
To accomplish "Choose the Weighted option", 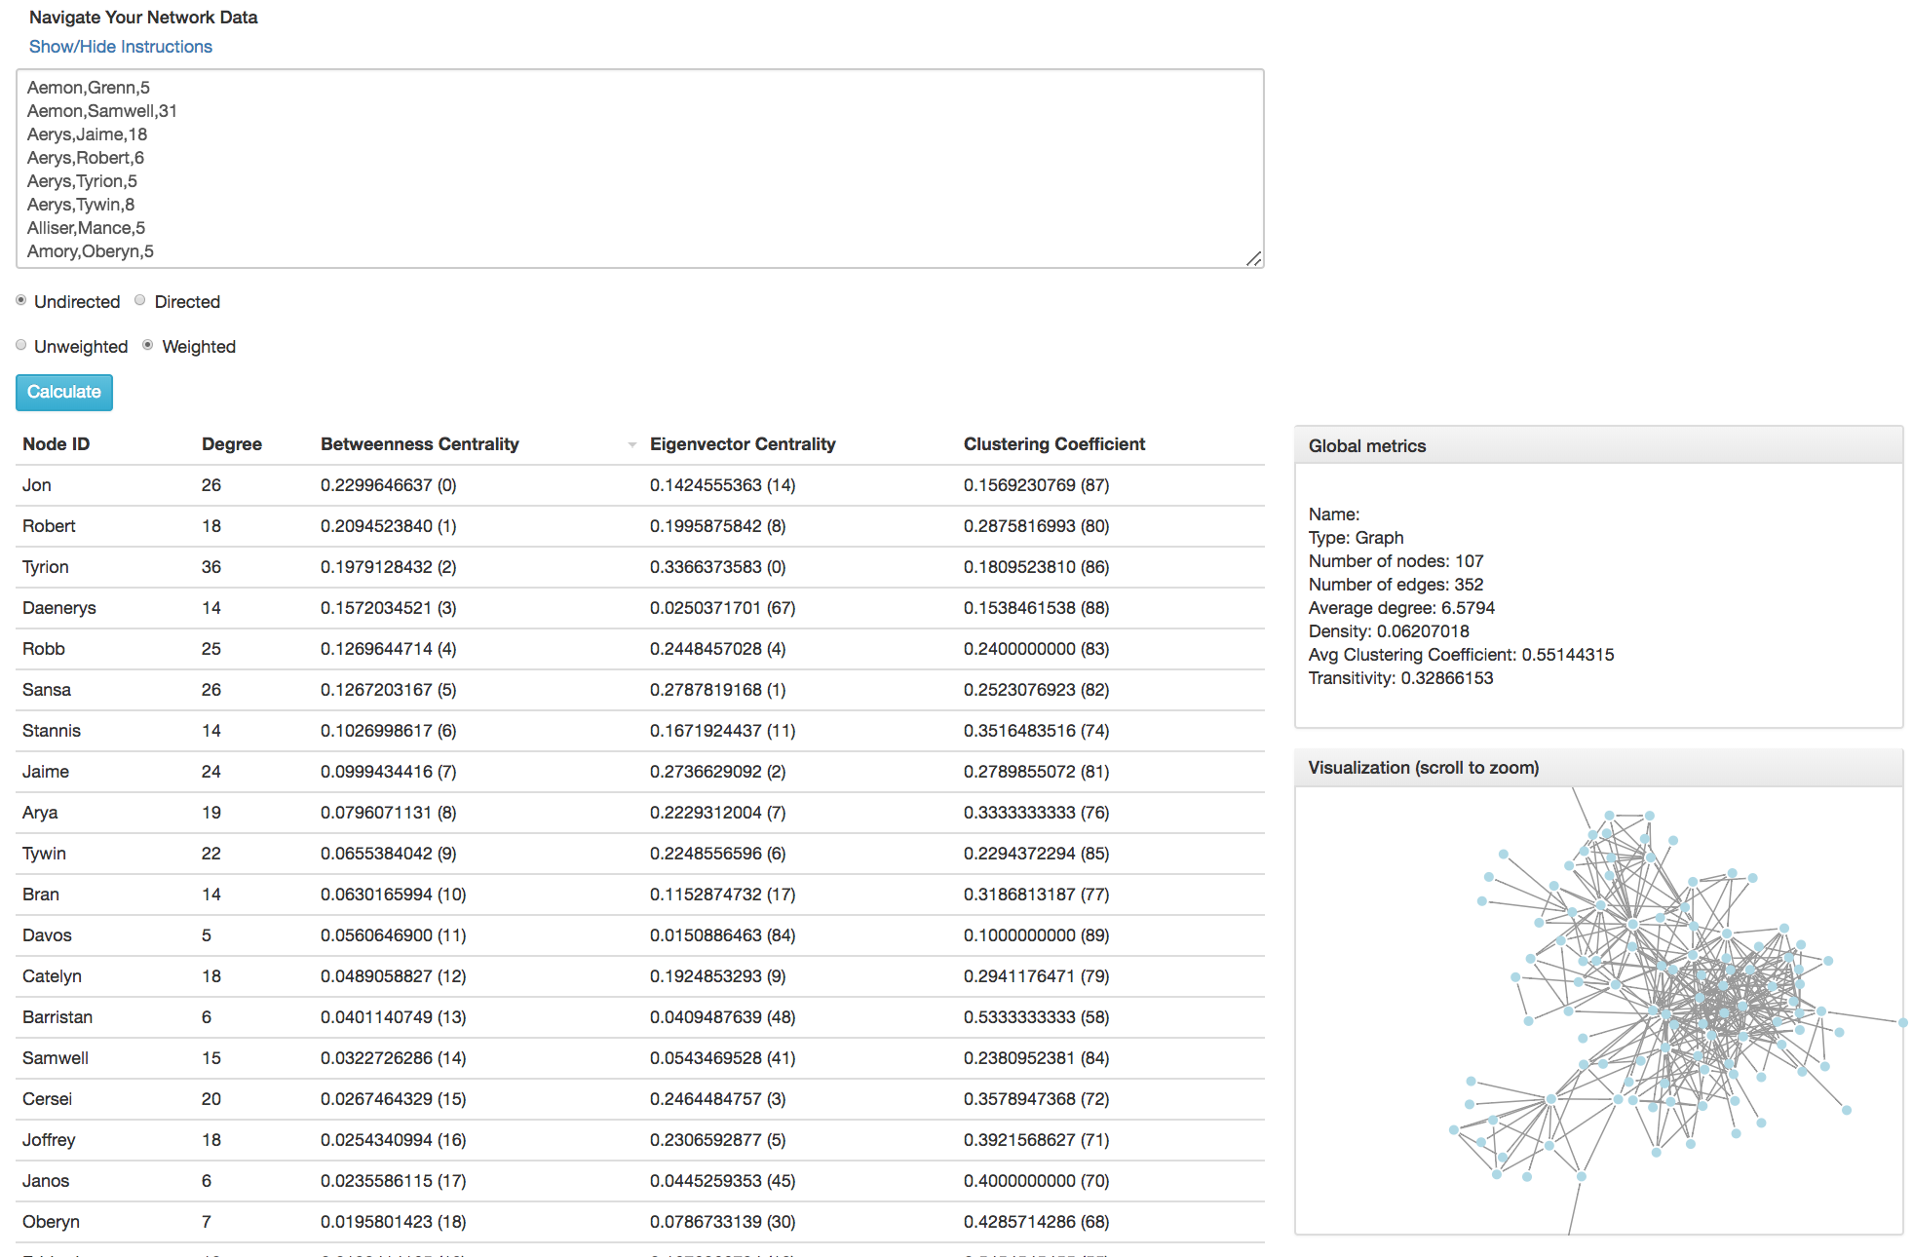I will tap(148, 346).
